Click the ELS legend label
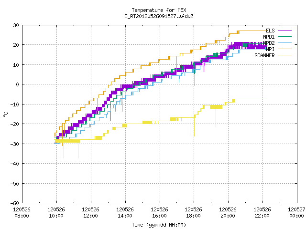The image size is (306, 229). click(270, 31)
